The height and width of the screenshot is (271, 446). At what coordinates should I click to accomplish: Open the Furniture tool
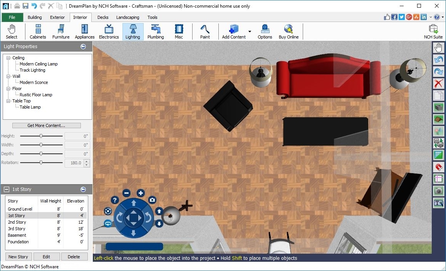point(61,32)
